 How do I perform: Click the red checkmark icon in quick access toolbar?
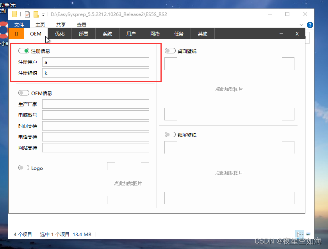pyautogui.click(x=27, y=14)
